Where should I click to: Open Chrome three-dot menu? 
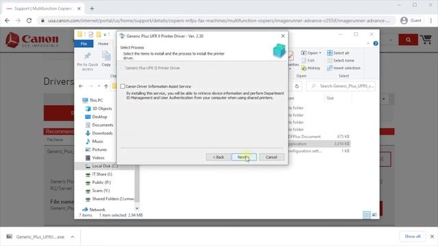pyautogui.click(x=431, y=20)
